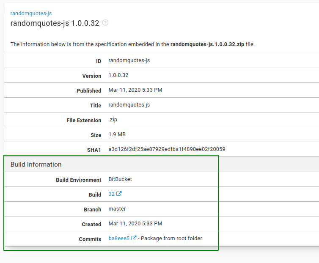Click the SHA1 hash value
319x263 pixels.
click(167, 149)
